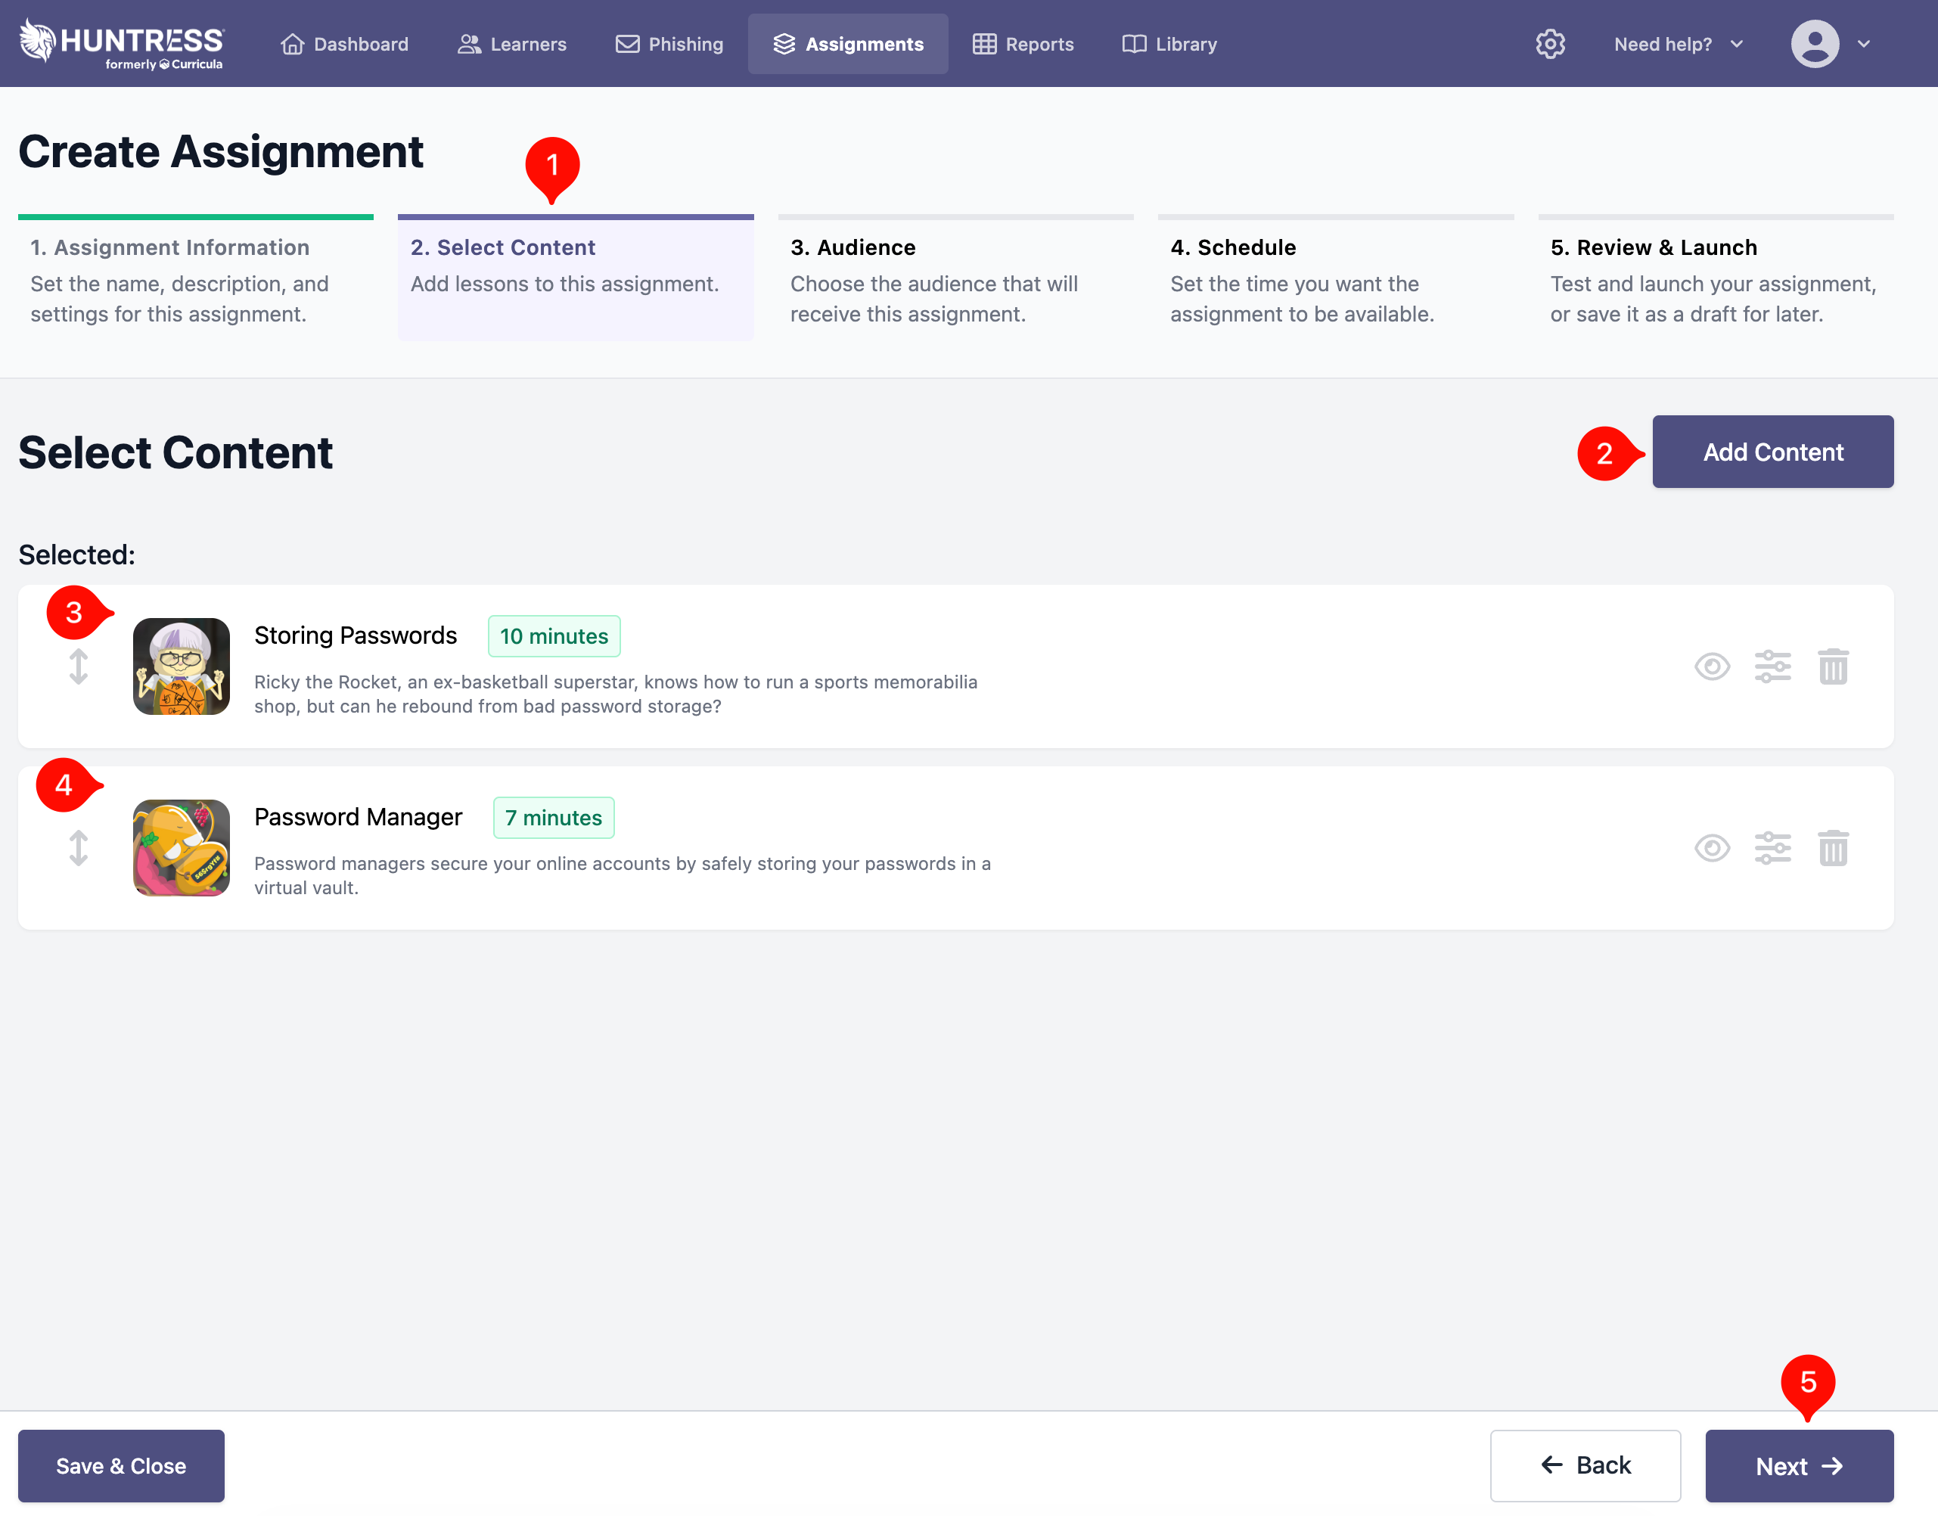Delete the Password Manager lesson
1938x1516 pixels.
coord(1832,849)
